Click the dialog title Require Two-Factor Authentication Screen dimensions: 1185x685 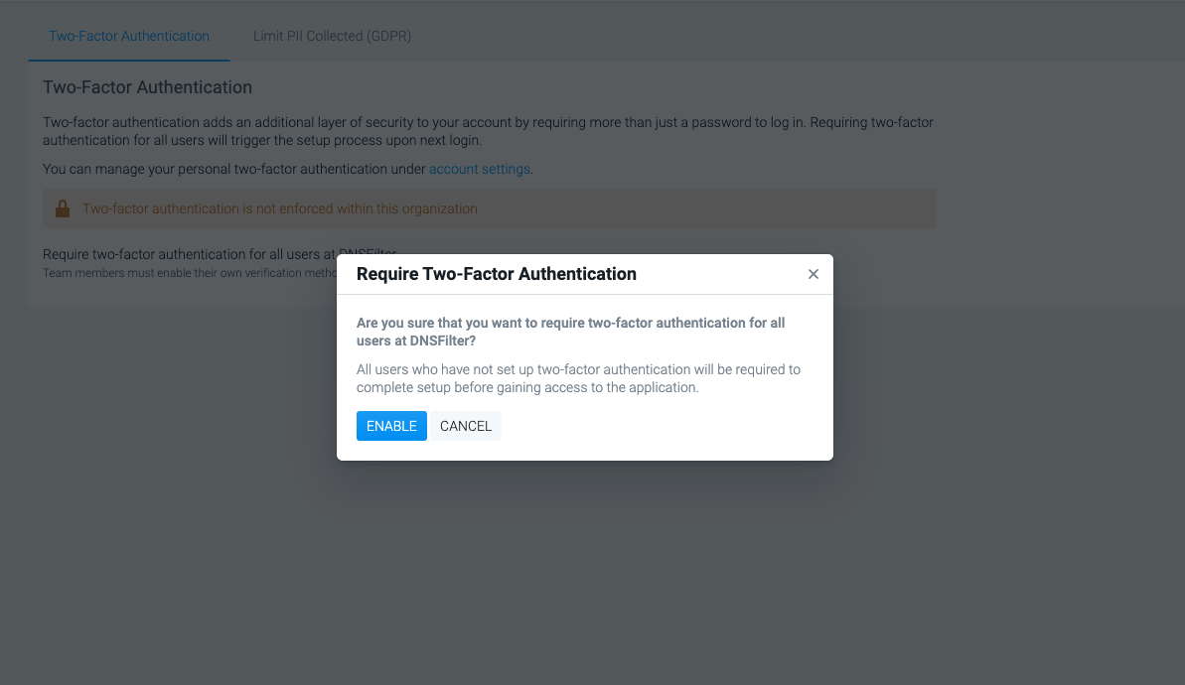click(x=497, y=274)
